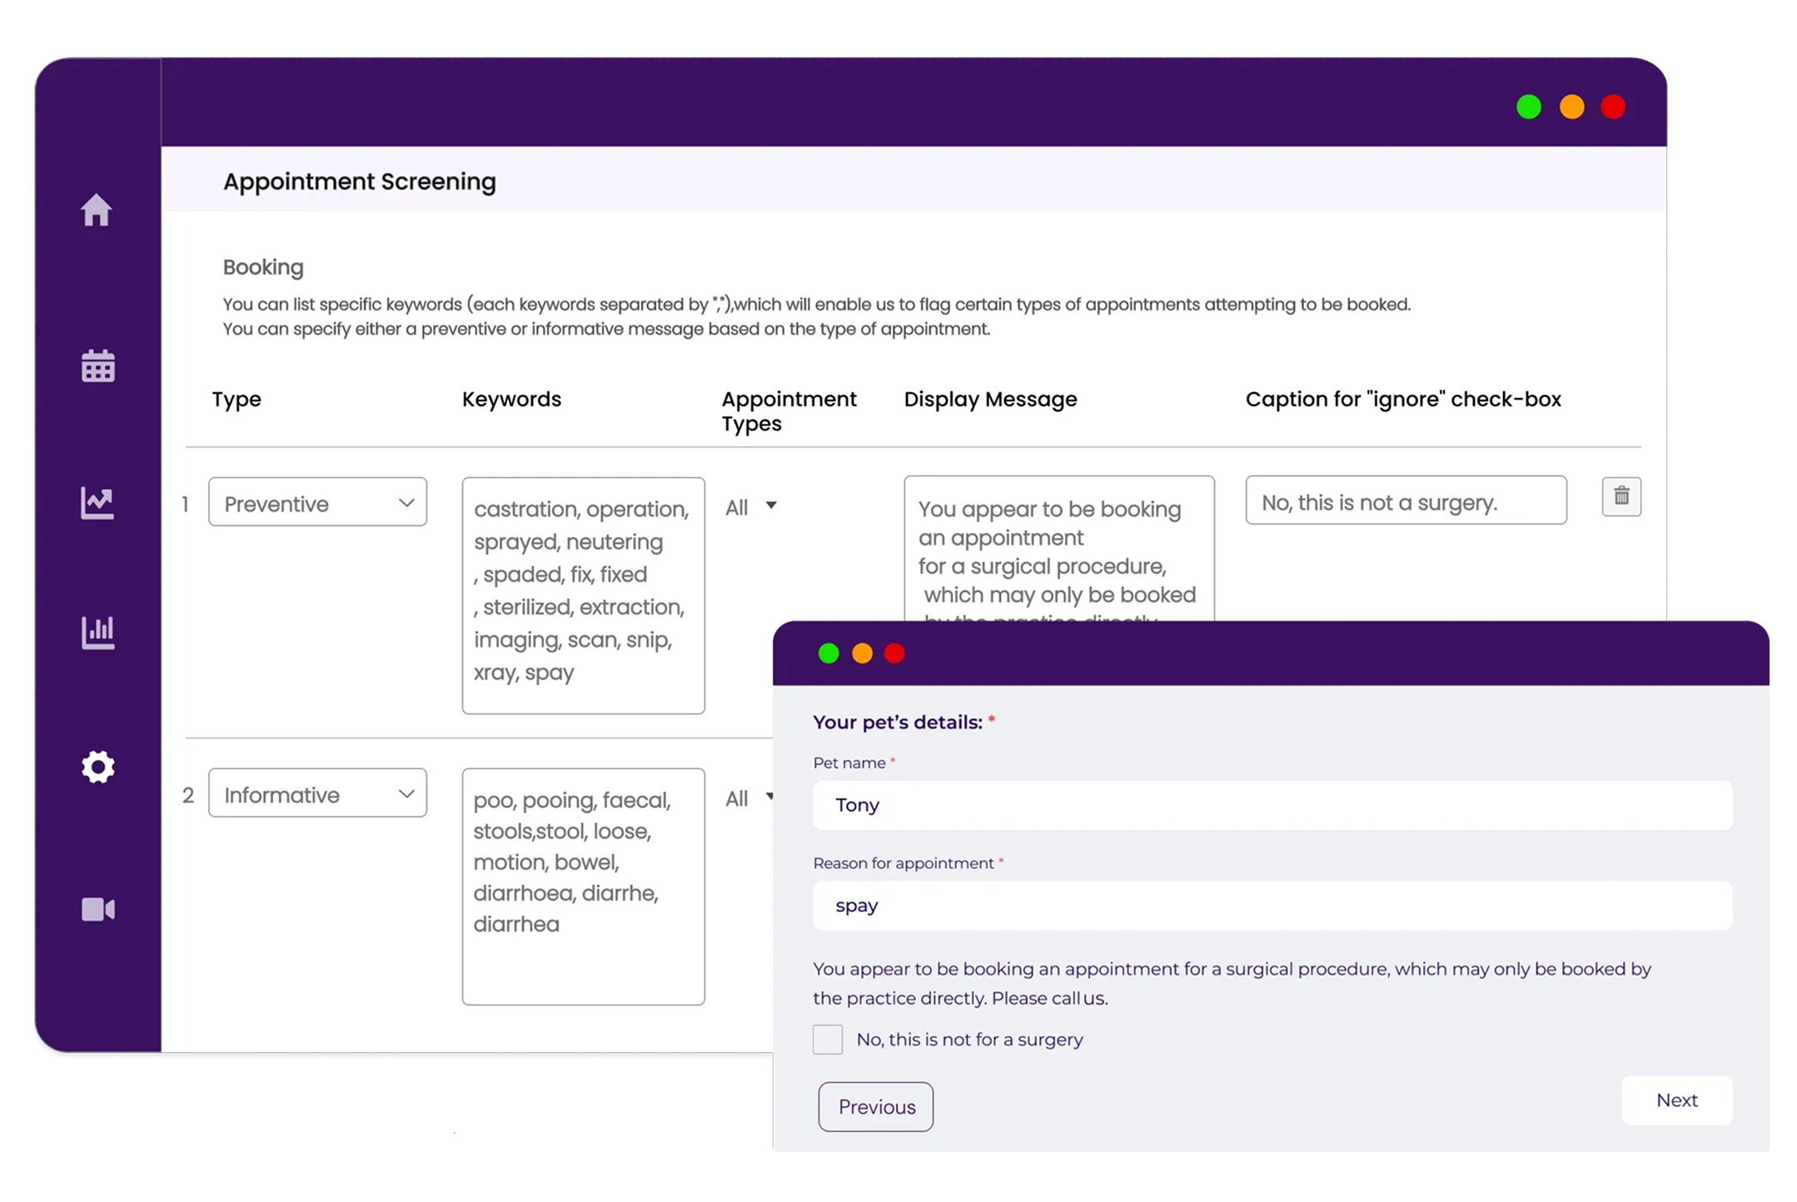Open the Calendar section in the sidebar
Image resolution: width=1797 pixels, height=1202 pixels.
97,365
